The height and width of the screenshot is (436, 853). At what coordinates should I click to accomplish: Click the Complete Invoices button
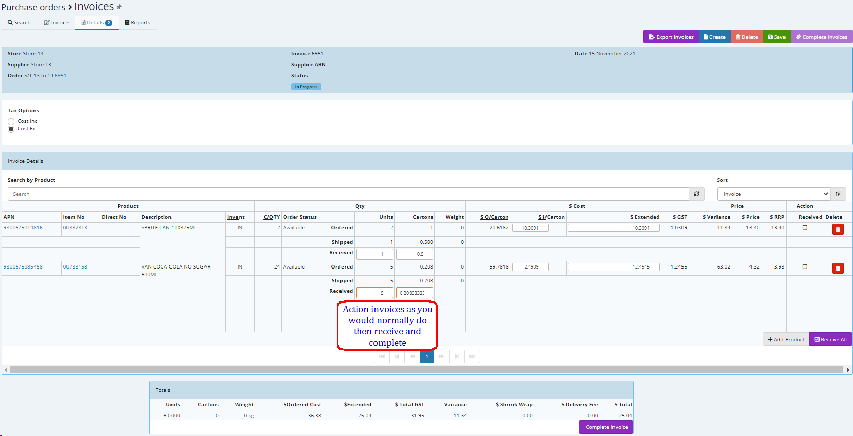[822, 37]
